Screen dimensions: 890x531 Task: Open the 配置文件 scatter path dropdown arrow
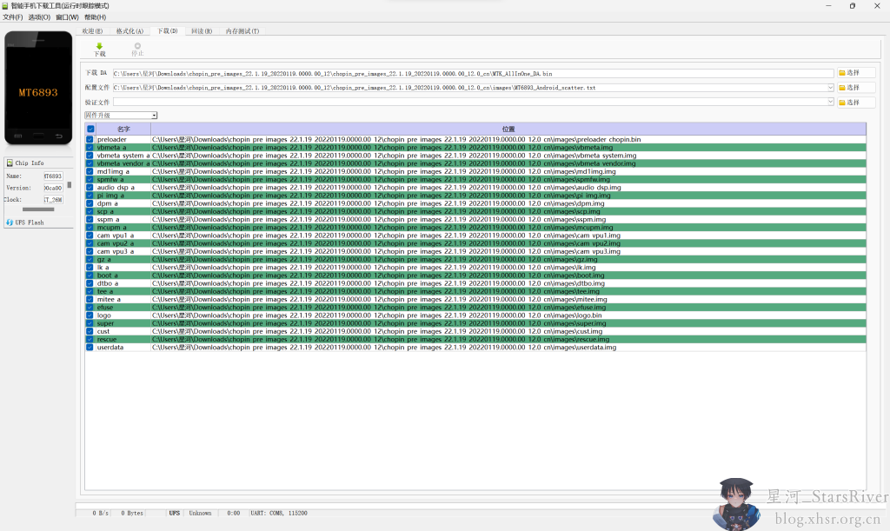pos(830,88)
